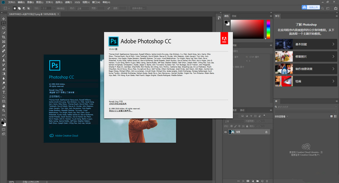Select the Rectangular Marquee tool
Screen dimensions: 339x183
pyautogui.click(x=4, y=23)
